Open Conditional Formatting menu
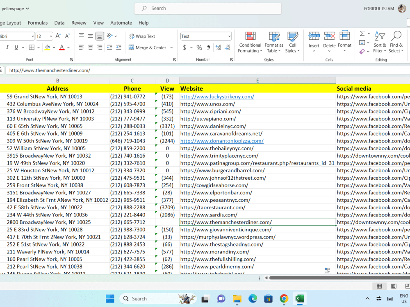The image size is (410, 307). click(x=250, y=42)
